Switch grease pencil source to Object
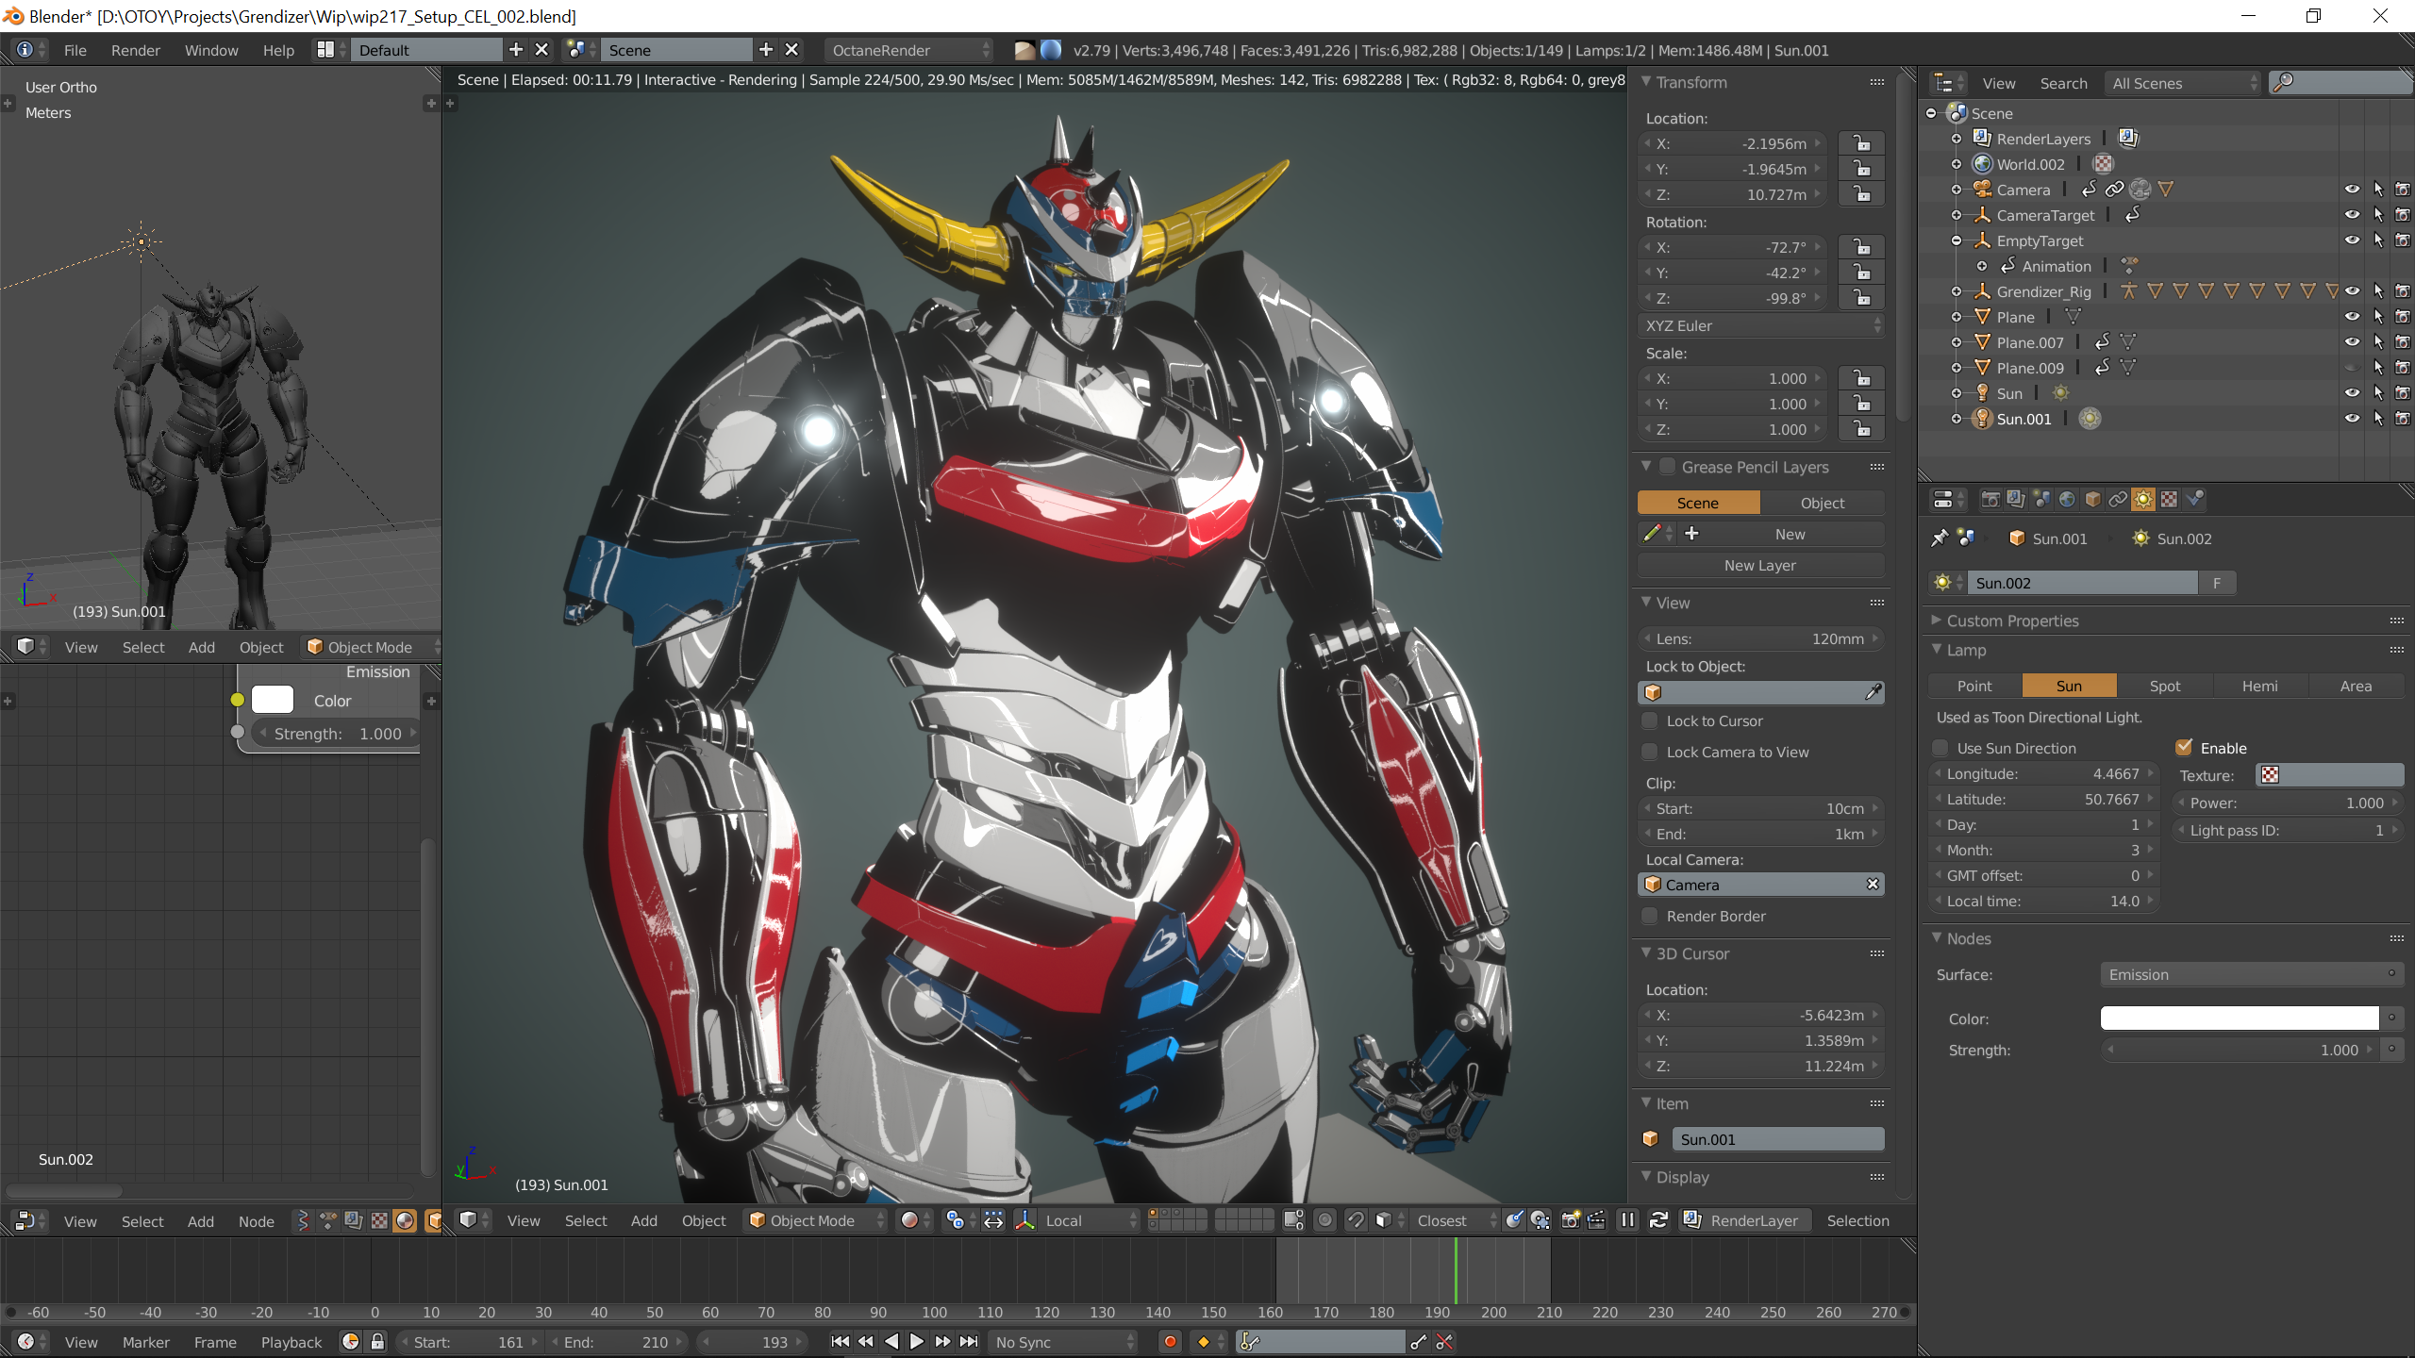The height and width of the screenshot is (1358, 2415). (x=1822, y=503)
